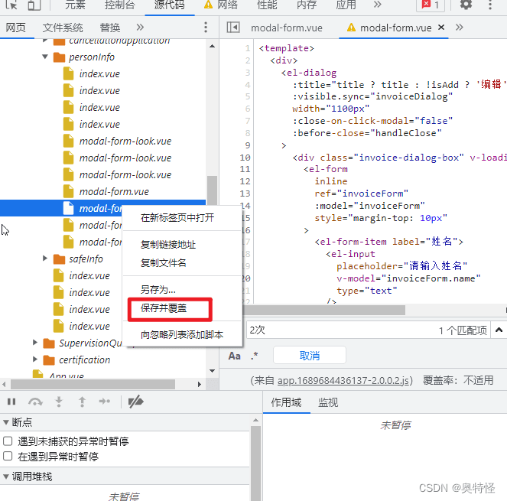Click the red error count badge

428,5
